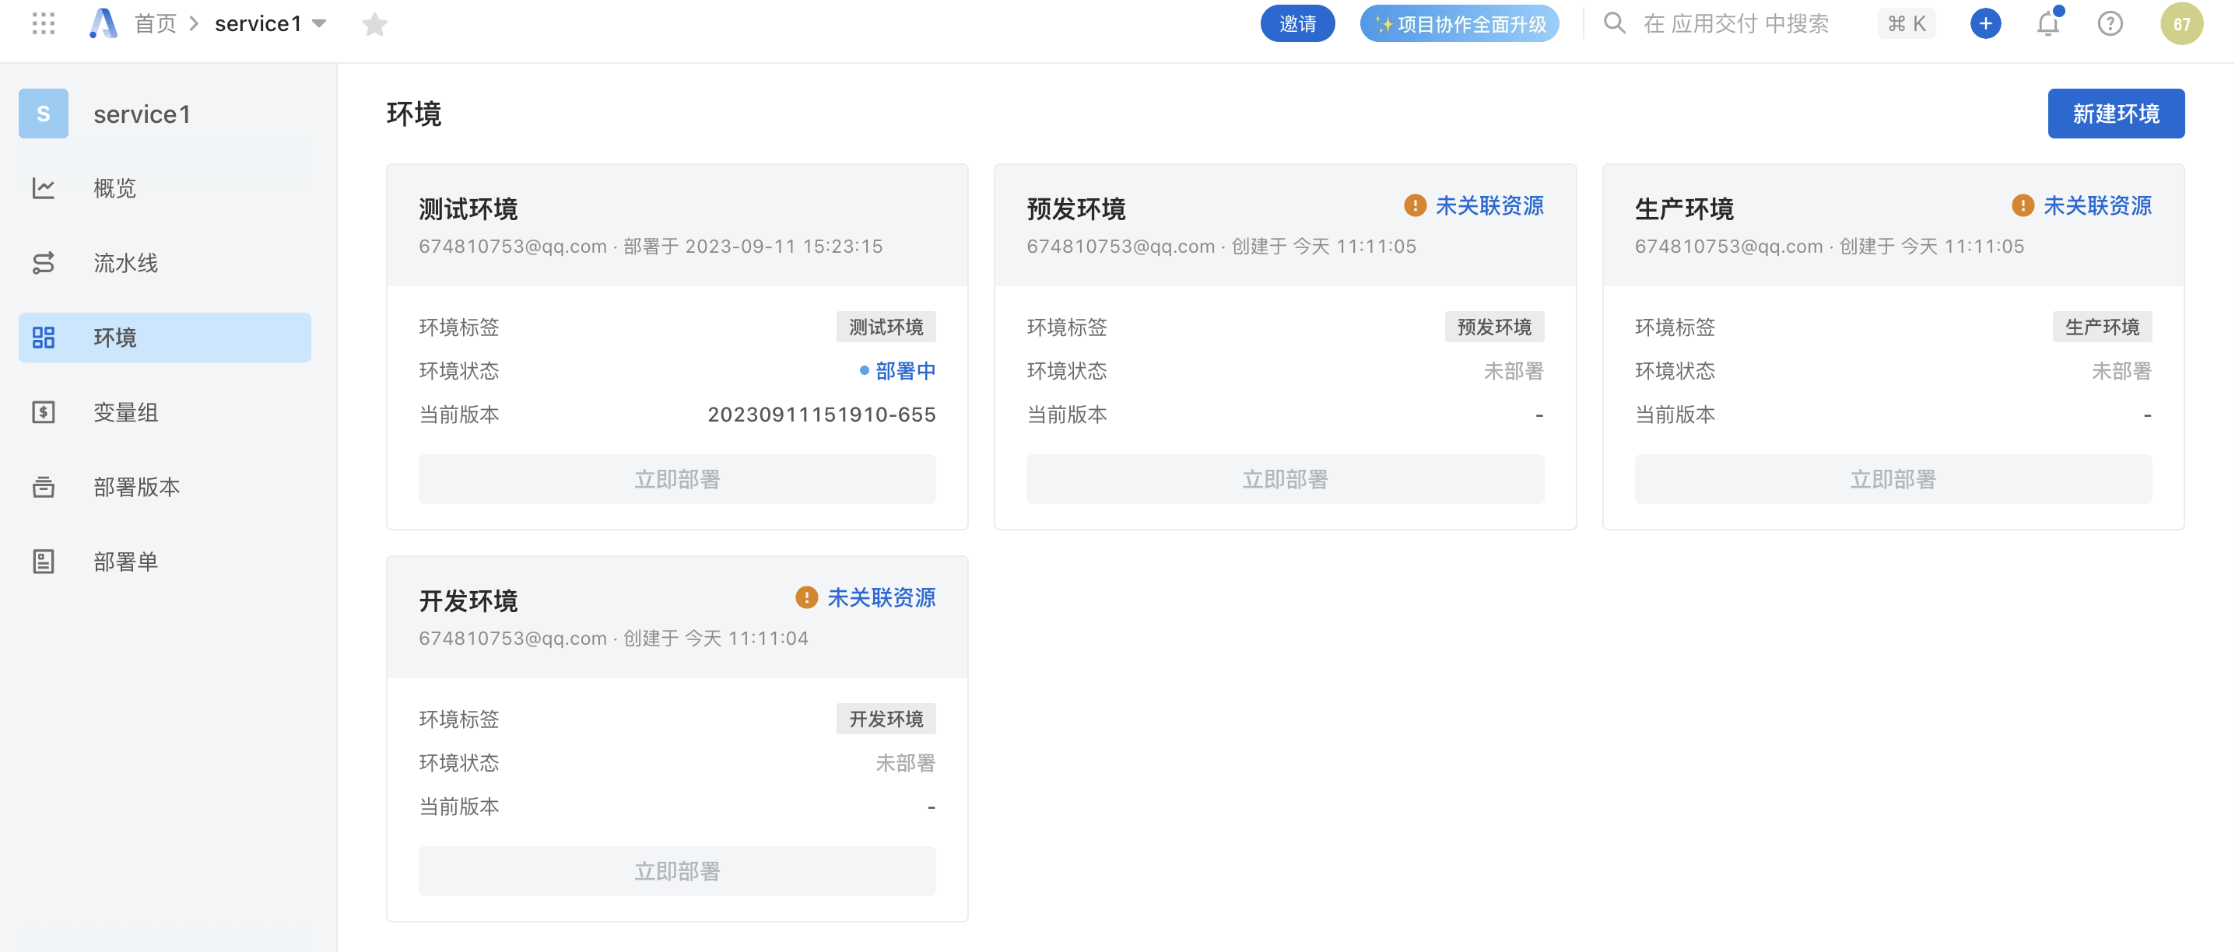The image size is (2235, 952).
Task: Click the ⌘ K shortcut badge
Action: click(x=1906, y=23)
